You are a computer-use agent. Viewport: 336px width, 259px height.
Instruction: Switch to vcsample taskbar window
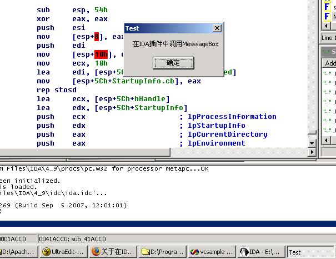click(x=212, y=252)
